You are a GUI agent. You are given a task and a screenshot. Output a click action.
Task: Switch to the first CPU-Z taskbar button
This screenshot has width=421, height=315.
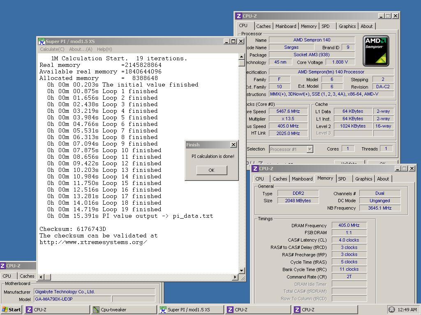(57, 310)
